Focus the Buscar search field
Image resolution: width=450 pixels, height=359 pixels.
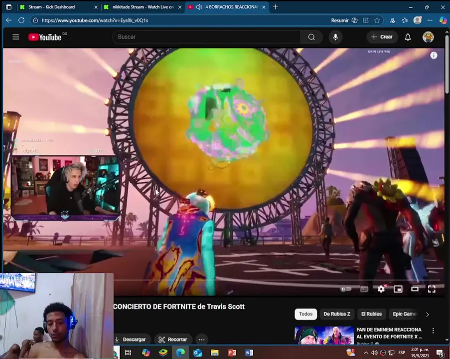click(207, 37)
